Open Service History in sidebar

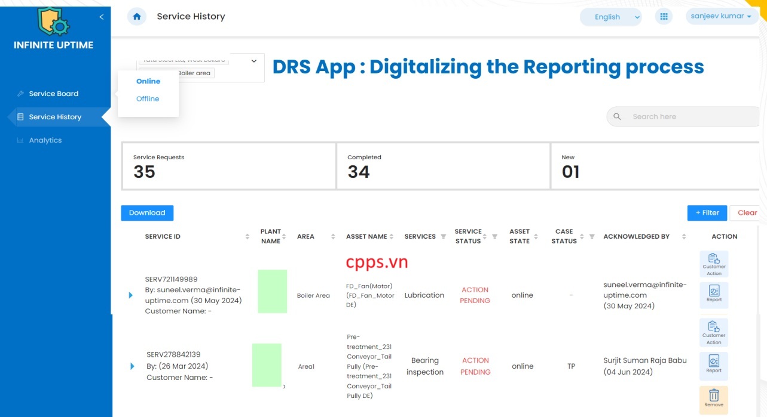tap(55, 117)
